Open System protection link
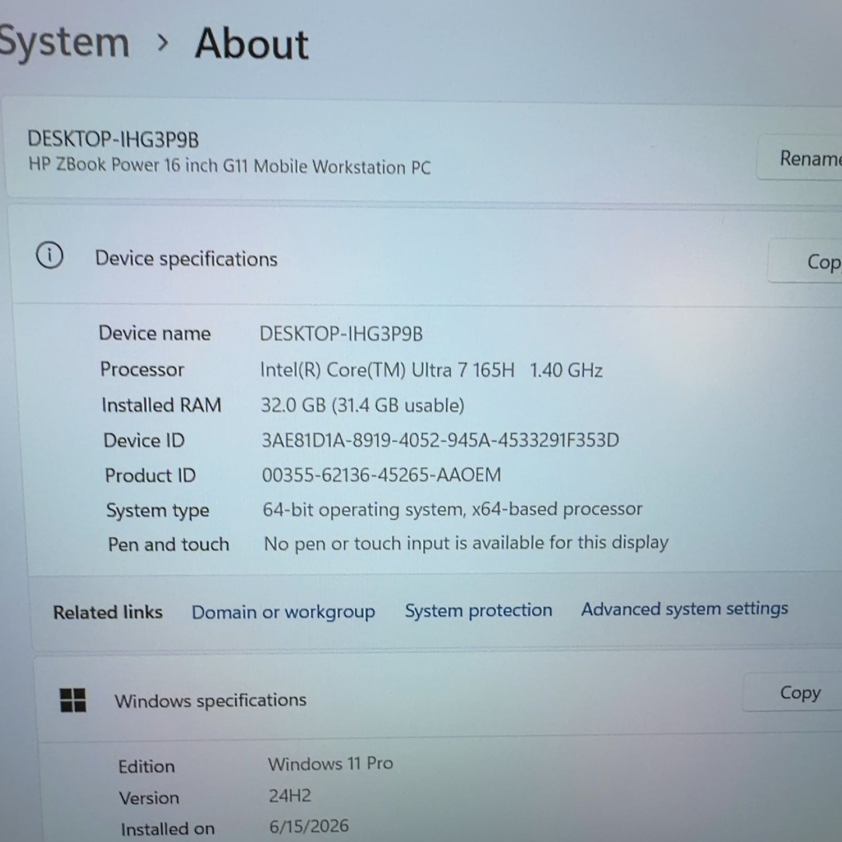 [479, 610]
